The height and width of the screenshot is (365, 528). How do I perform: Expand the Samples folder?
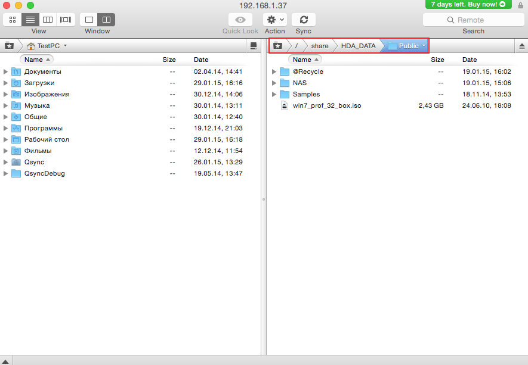click(274, 94)
